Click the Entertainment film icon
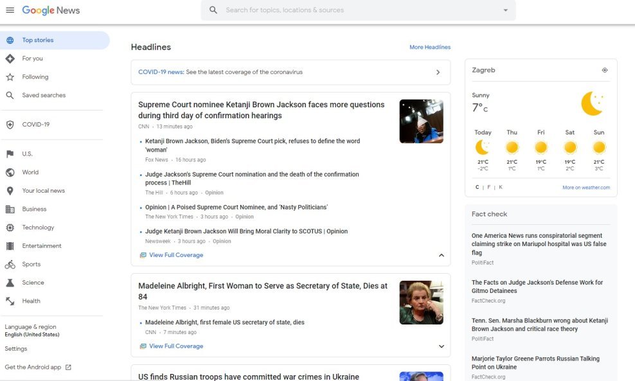 pos(10,246)
